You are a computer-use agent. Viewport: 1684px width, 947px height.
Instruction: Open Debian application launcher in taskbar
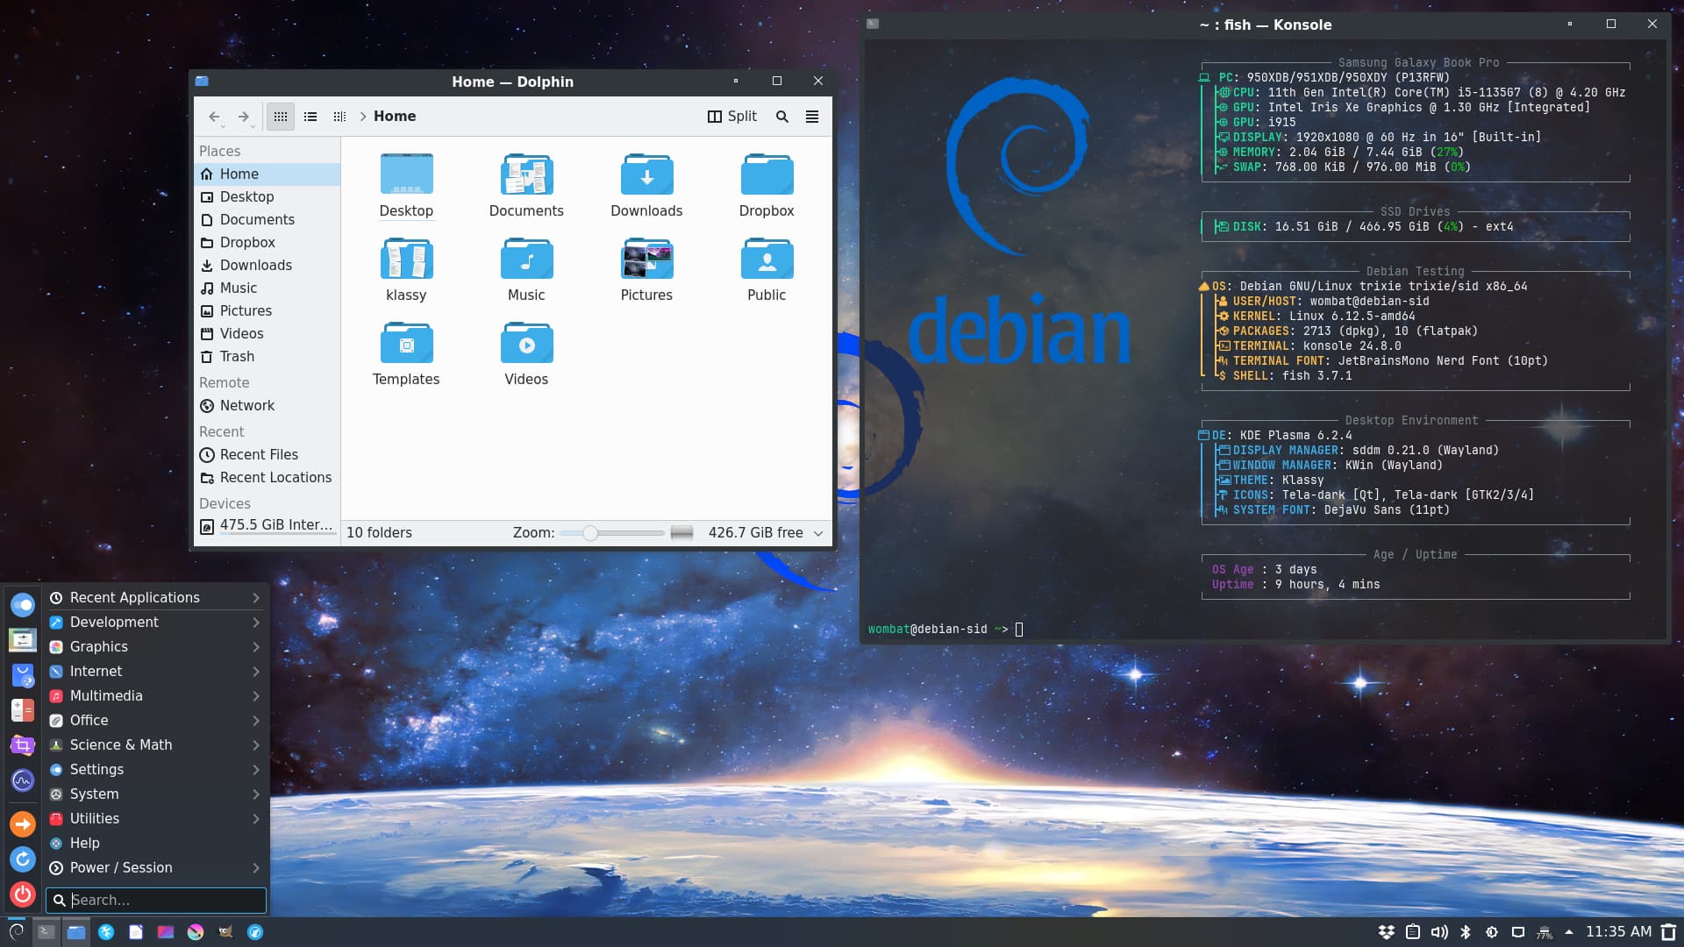pyautogui.click(x=17, y=932)
